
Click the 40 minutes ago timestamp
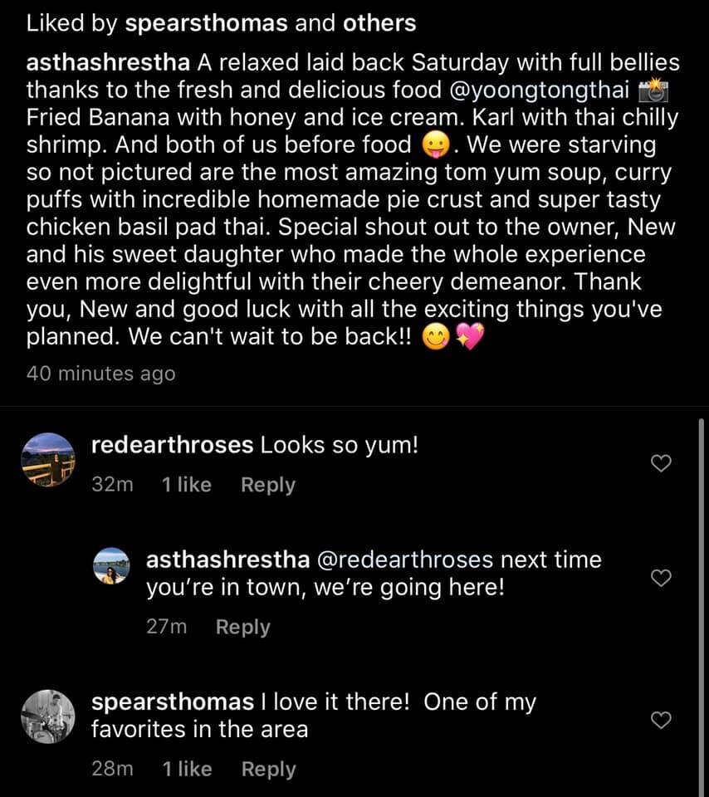[x=101, y=374]
